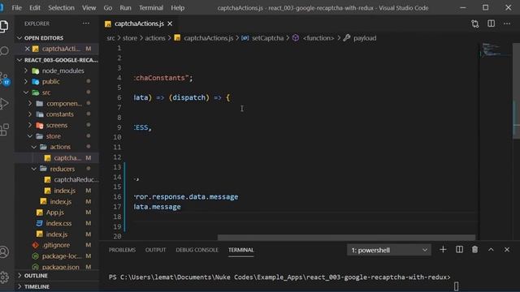Open package-loc... file in explorer
Screen dimensions: 520x292
(x=56, y=256)
